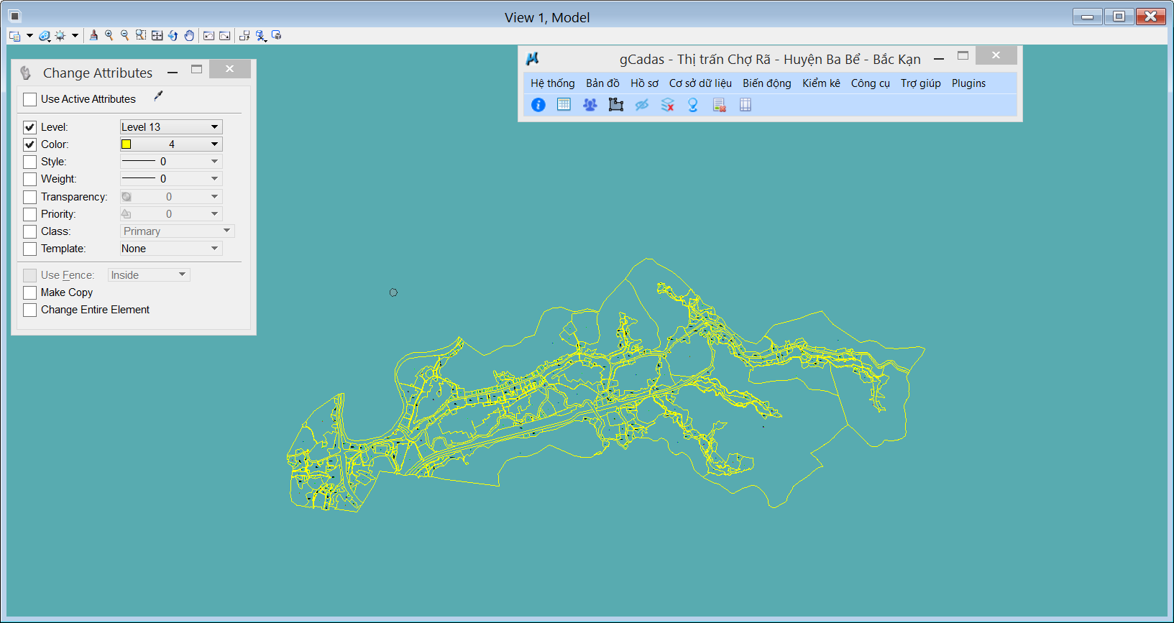The height and width of the screenshot is (623, 1174).
Task: Expand the Level 13 dropdown
Action: 214,127
